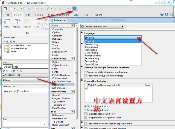Click plus icon in Objects panel
Image resolution: width=175 pixels, height=129 pixels.
pos(7,71)
